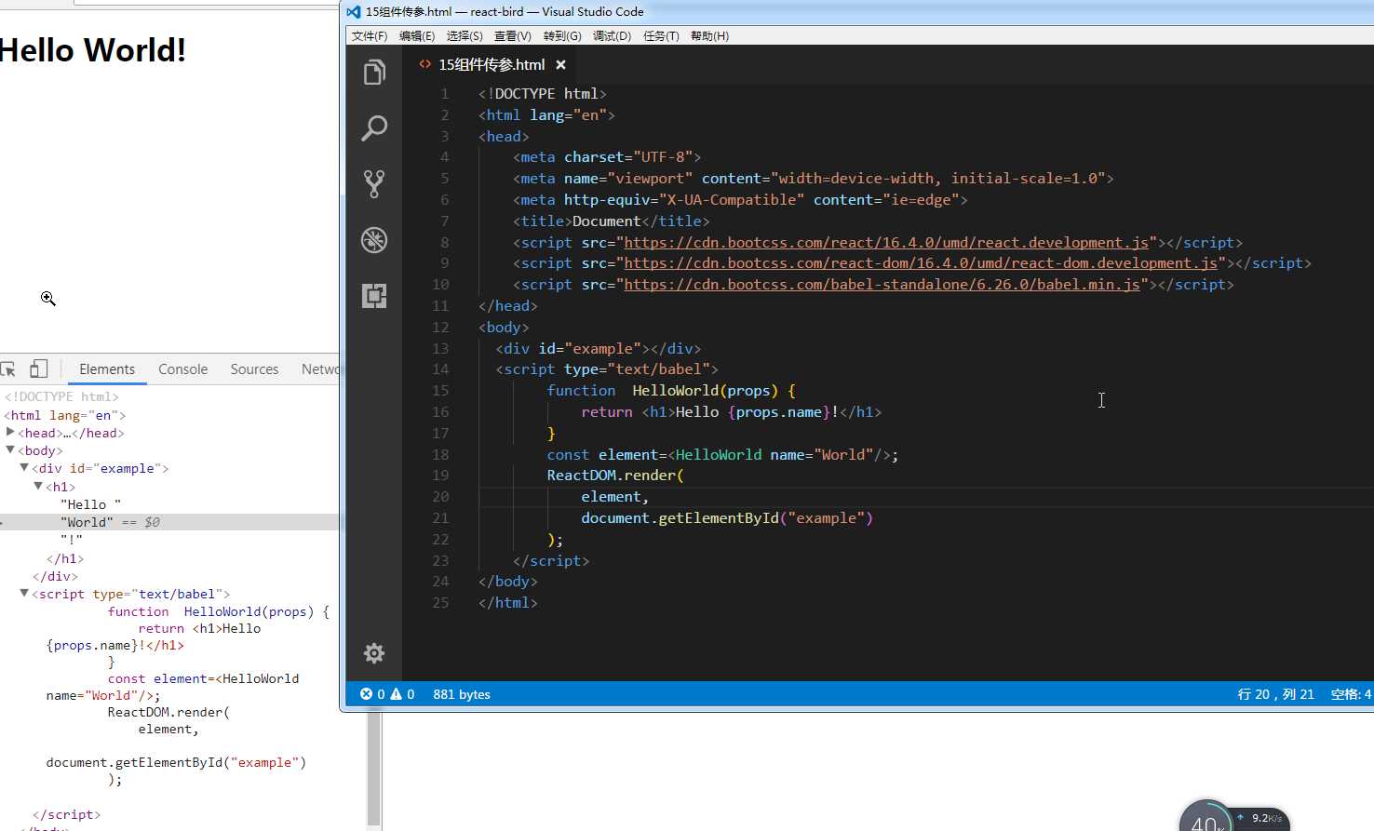Click the HelloWorld(props) function name on line 15
This screenshot has height=831, width=1374.
[x=705, y=391]
